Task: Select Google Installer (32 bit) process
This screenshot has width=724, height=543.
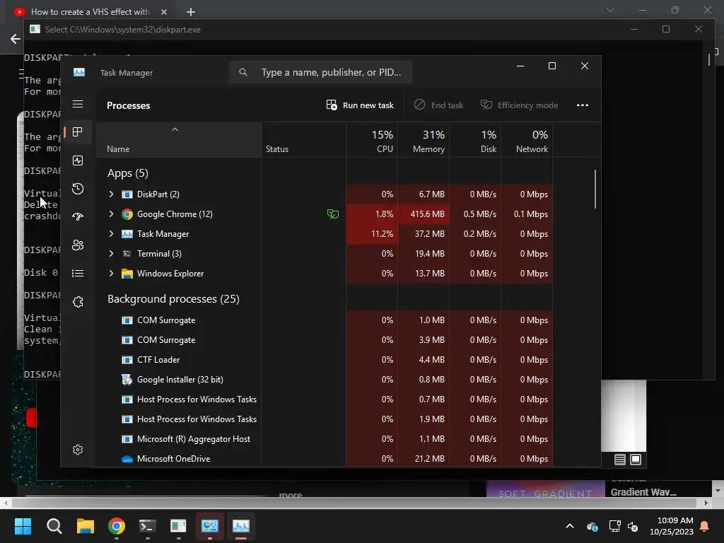Action: [x=325, y=380]
